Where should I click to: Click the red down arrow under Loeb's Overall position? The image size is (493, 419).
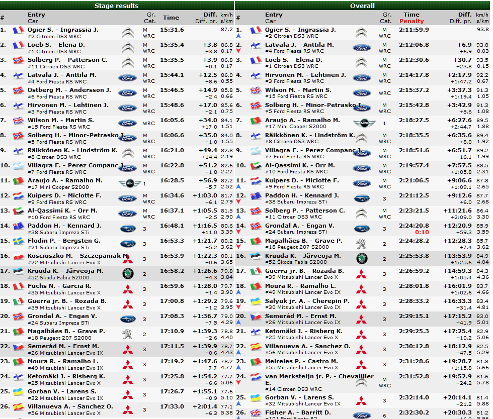(x=238, y=66)
